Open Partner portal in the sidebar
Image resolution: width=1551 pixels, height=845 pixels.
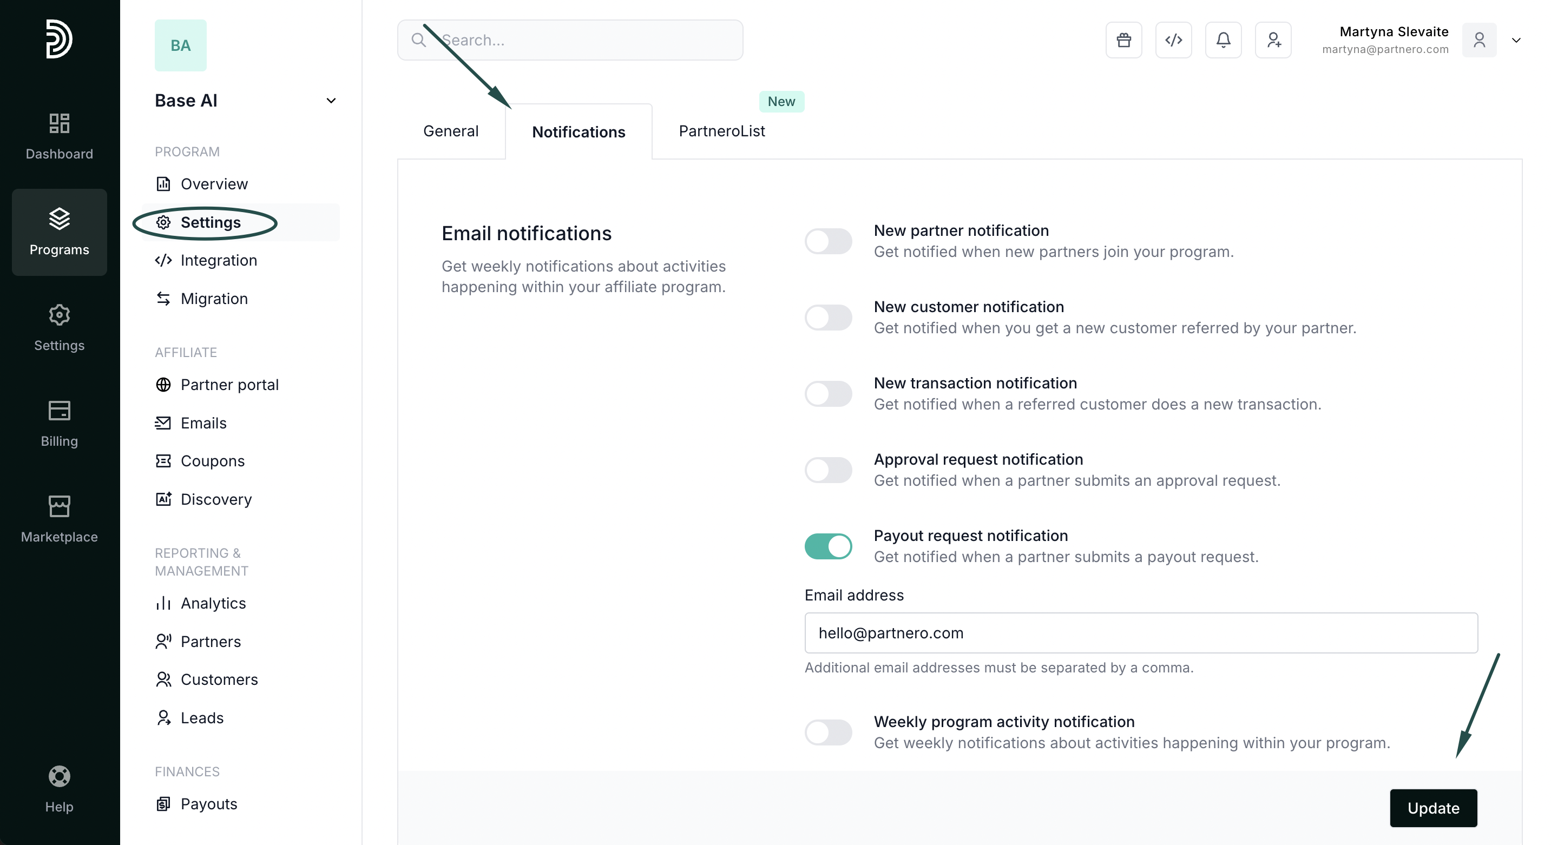click(x=229, y=385)
